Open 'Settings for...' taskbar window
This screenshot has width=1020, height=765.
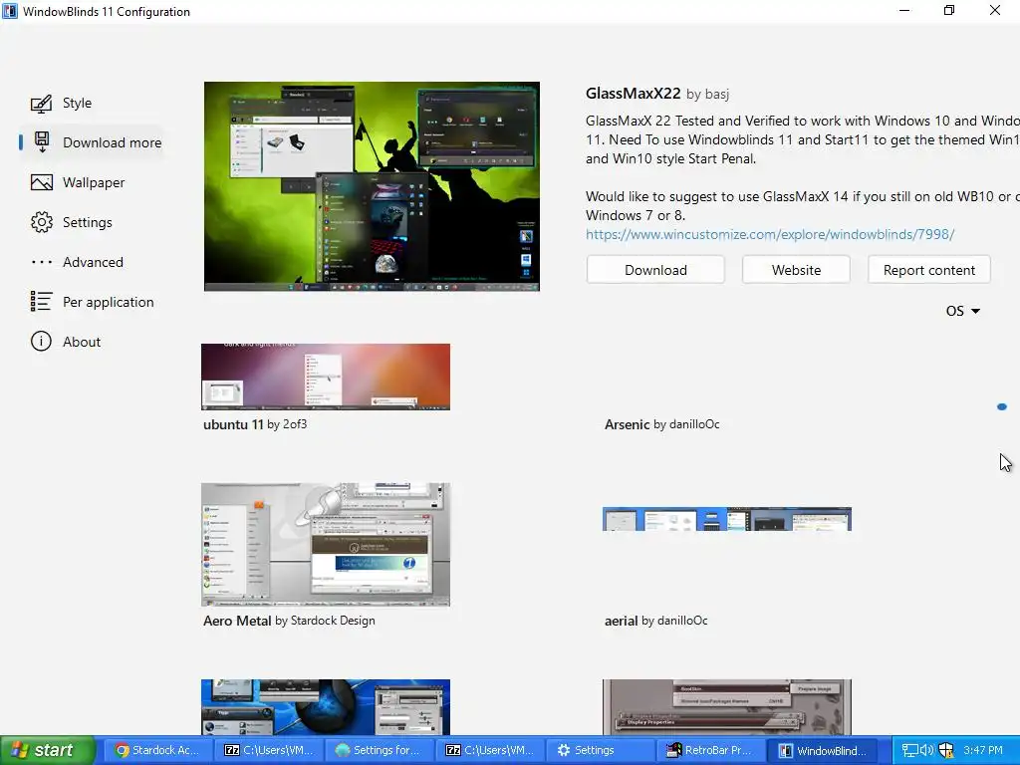[380, 751]
